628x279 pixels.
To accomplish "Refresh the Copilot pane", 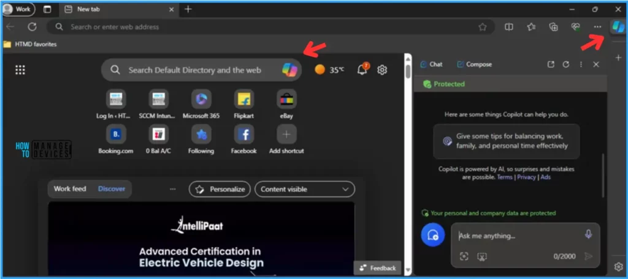I will click(566, 64).
